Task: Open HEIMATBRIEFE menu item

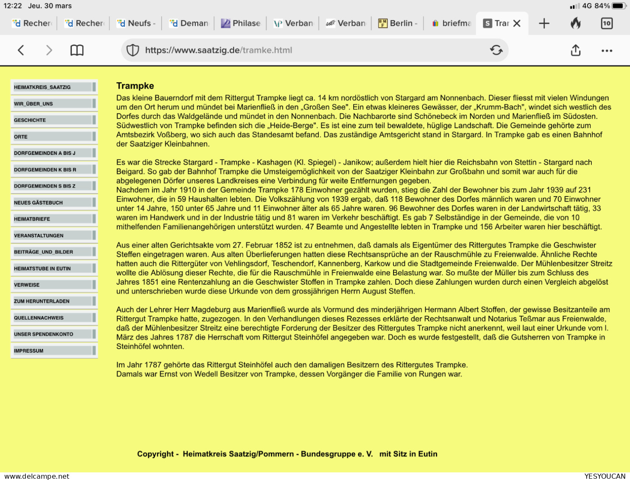Action: click(54, 219)
